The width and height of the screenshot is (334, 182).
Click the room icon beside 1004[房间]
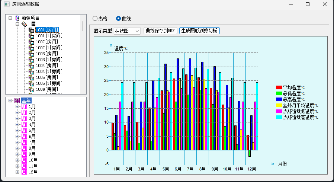(31, 66)
